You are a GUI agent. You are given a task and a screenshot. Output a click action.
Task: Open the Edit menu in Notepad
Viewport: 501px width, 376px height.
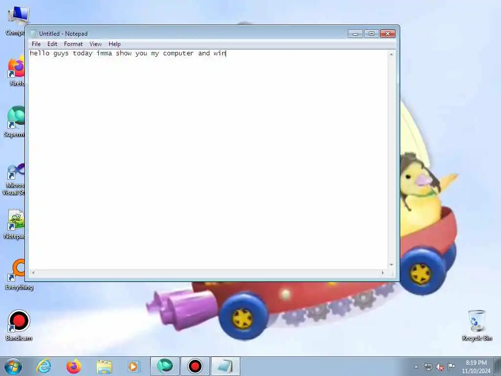52,44
